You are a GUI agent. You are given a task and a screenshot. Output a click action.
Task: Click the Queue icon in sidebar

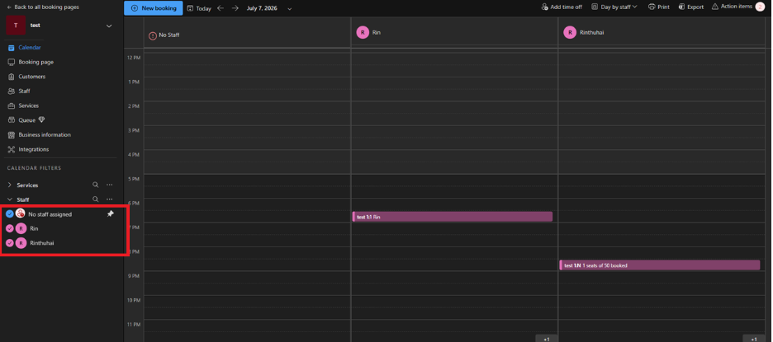click(x=12, y=120)
